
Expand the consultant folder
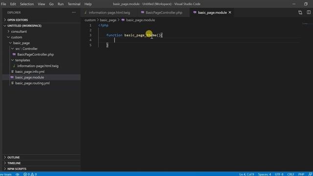point(41,31)
